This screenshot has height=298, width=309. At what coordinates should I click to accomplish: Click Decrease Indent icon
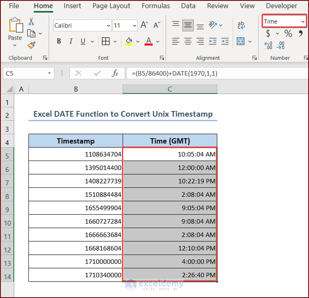coord(213,41)
